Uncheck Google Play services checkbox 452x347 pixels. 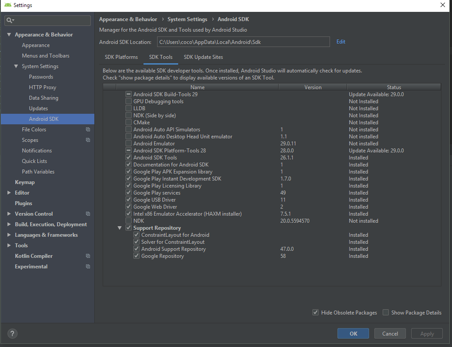(x=129, y=193)
